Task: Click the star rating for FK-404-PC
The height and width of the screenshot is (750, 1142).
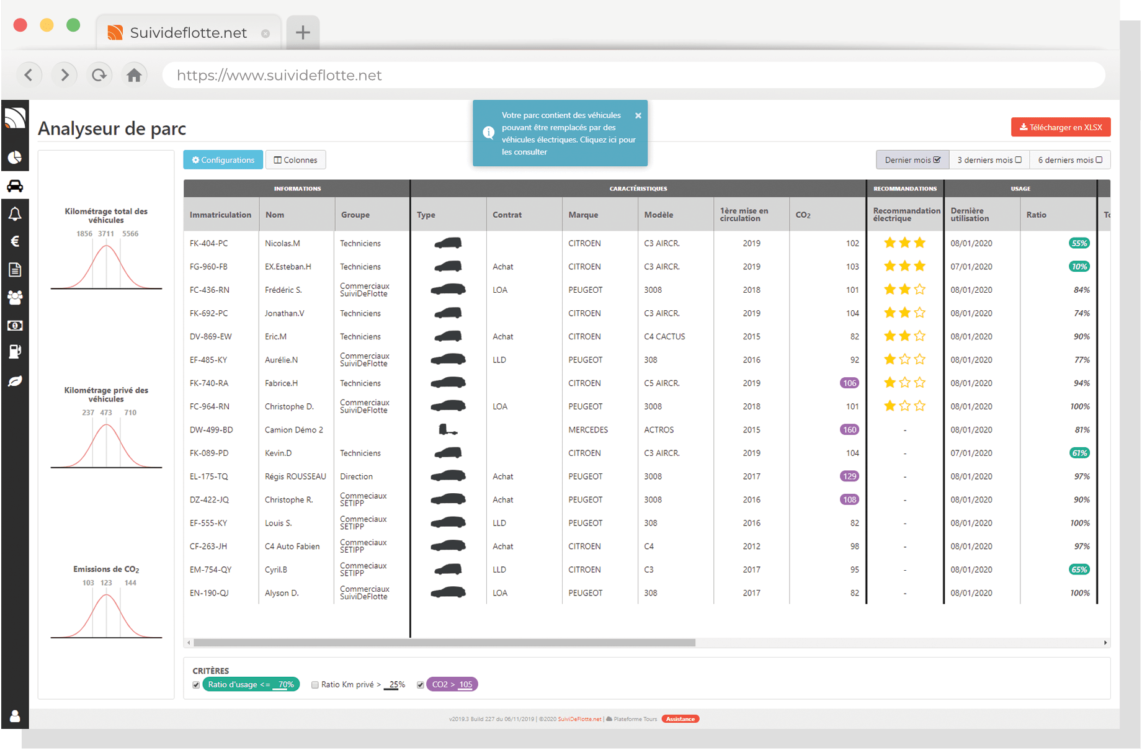Action: 904,243
